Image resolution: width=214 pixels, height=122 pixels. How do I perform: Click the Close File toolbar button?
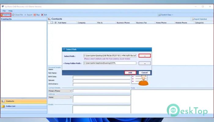[x=17, y=15]
